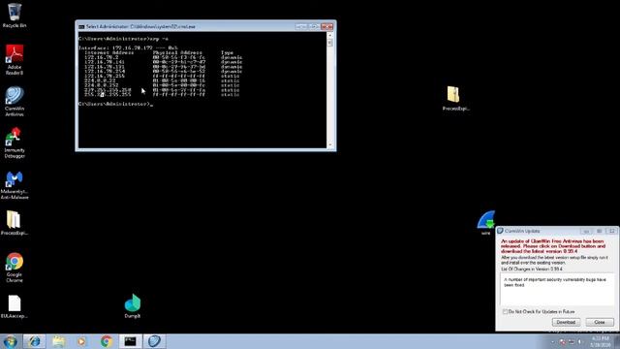Open Adobe Reader desktop shortcut

(15, 59)
